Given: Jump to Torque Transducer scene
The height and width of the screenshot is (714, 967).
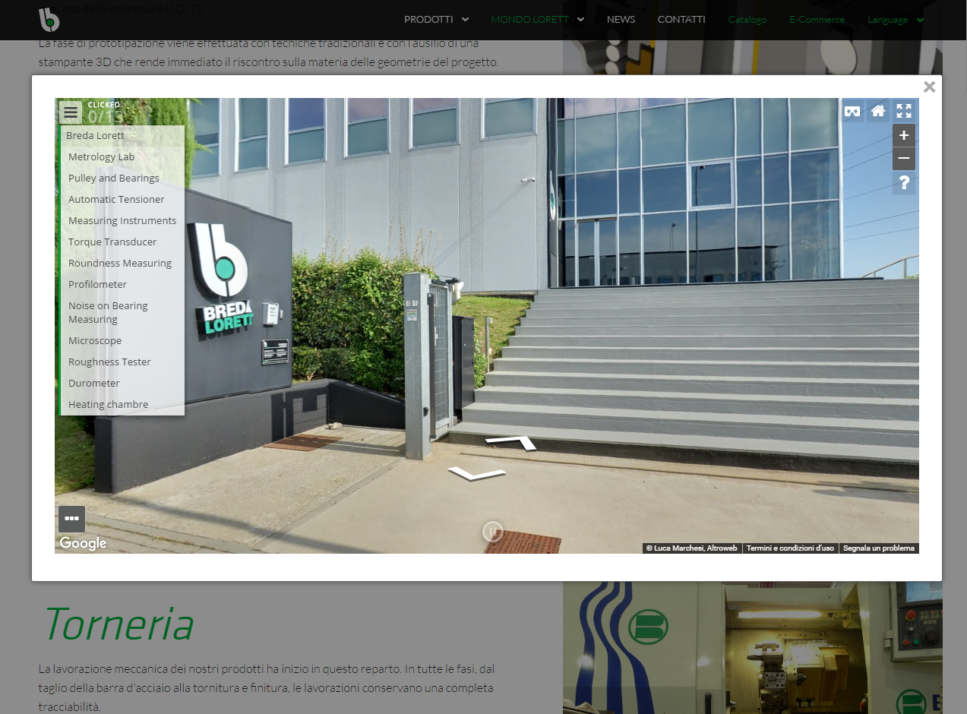Looking at the screenshot, I should (x=122, y=242).
